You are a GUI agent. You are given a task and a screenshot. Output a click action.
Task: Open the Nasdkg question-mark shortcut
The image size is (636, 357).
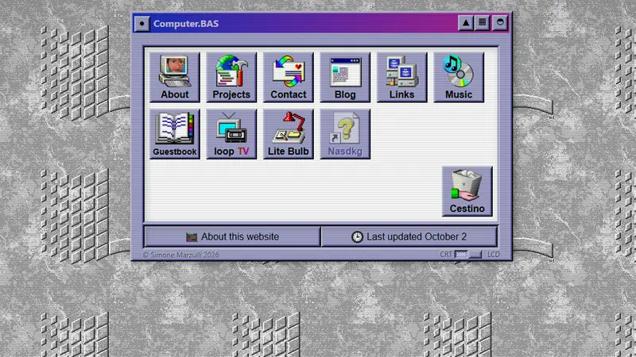point(345,134)
